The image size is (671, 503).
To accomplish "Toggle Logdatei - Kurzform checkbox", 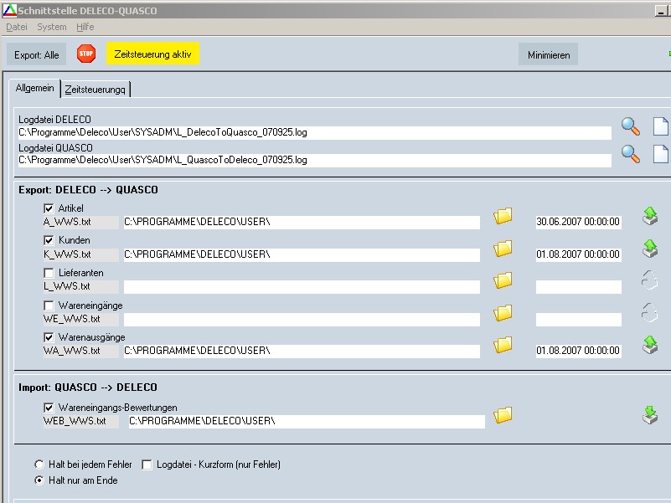I will point(147,465).
